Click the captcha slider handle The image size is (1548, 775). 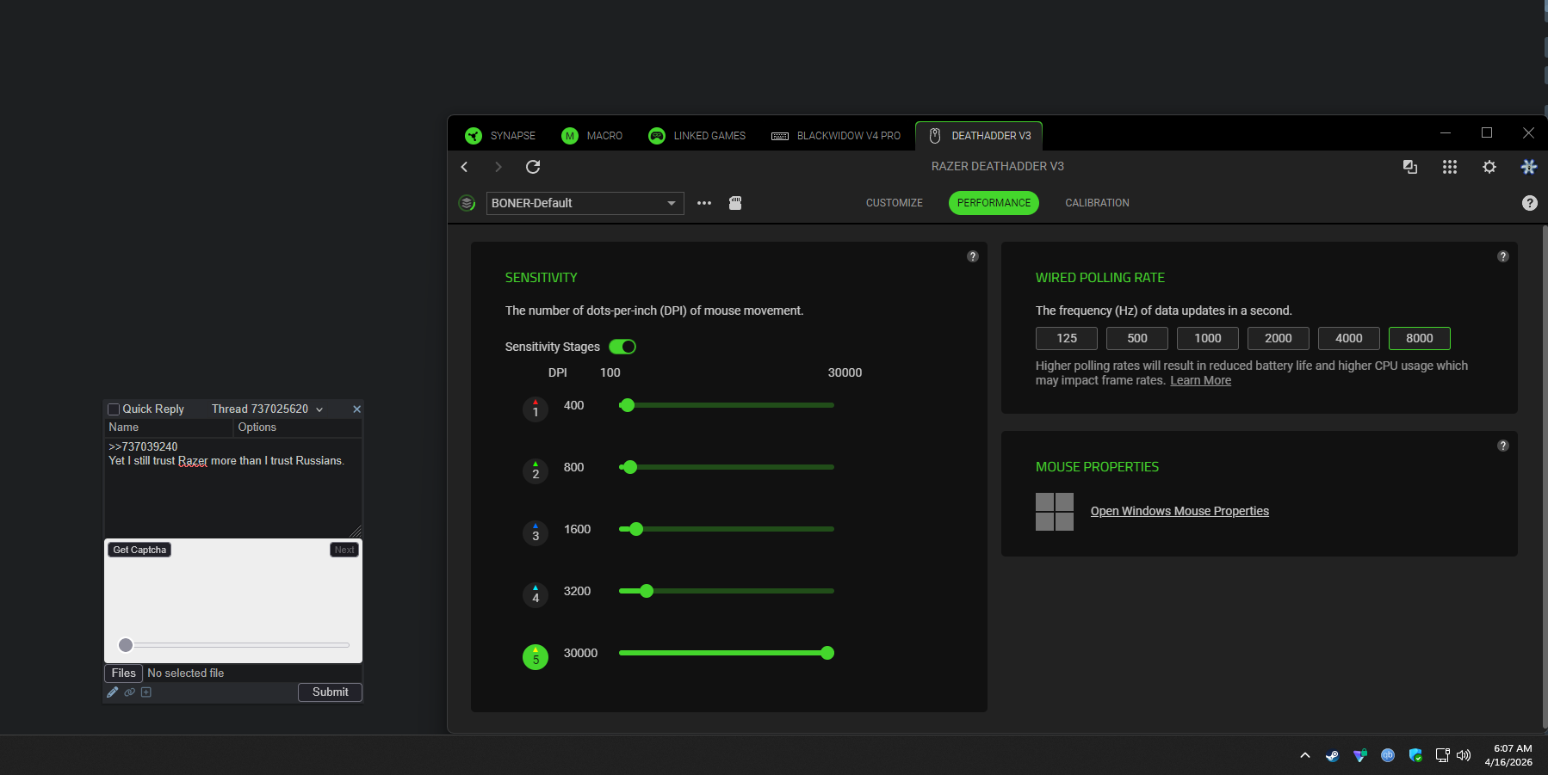coord(126,645)
